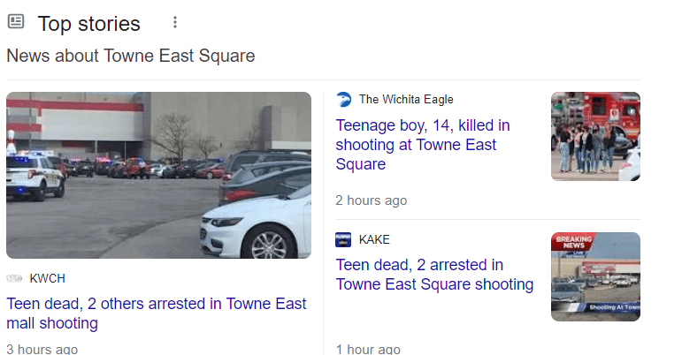
Task: Click the KAKE source name label
Action: click(374, 239)
